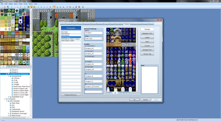The width and height of the screenshot is (221, 121).
Task: Switch to the System database tab
Action: point(145,24)
